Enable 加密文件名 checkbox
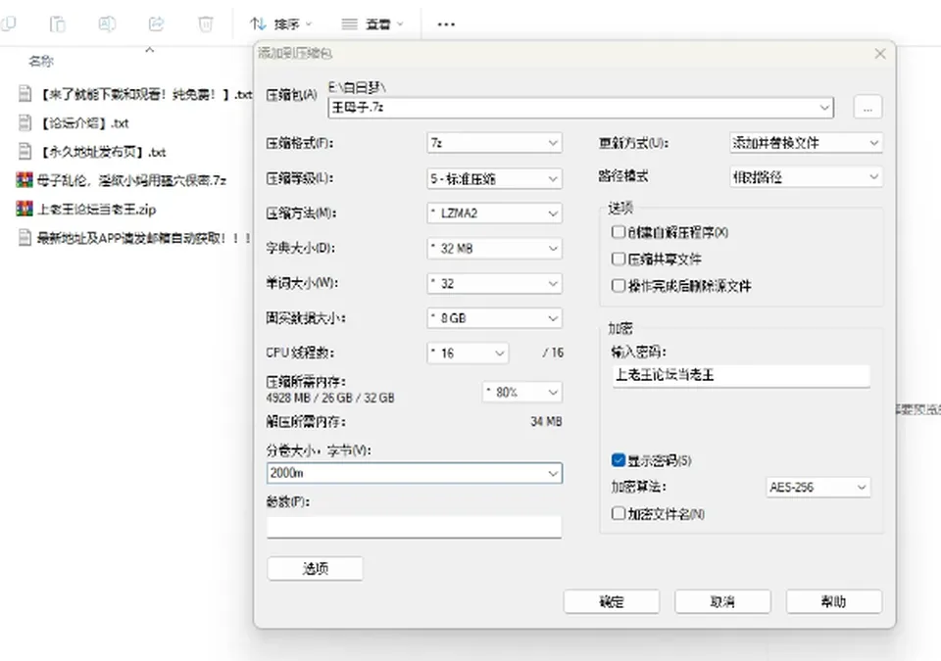This screenshot has height=661, width=941. coord(619,513)
